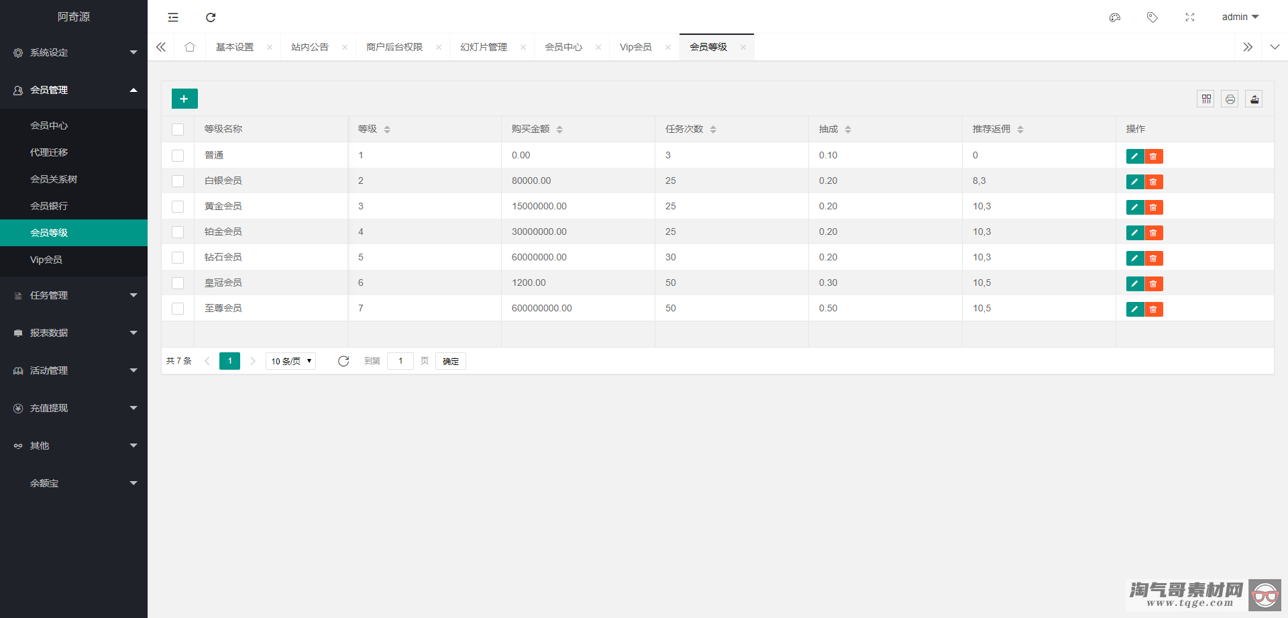The image size is (1288, 618).
Task: Edit the 普通 level row
Action: point(1135,156)
